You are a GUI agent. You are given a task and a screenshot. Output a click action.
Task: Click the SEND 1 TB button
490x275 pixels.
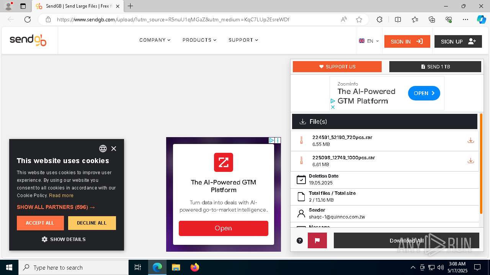coord(435,66)
